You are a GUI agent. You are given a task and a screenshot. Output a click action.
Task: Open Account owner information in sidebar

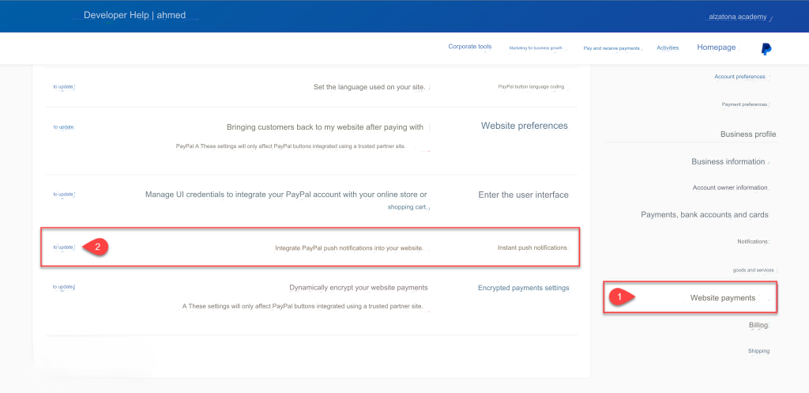(x=729, y=187)
